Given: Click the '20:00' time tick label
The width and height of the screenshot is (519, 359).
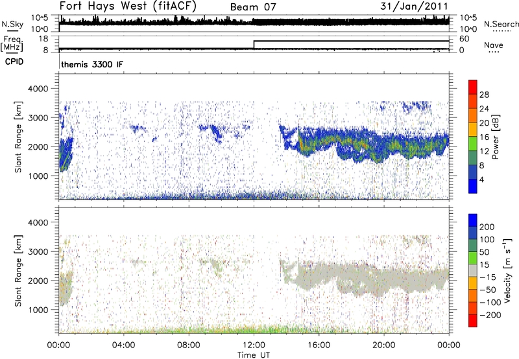Looking at the screenshot, I should 384,345.
